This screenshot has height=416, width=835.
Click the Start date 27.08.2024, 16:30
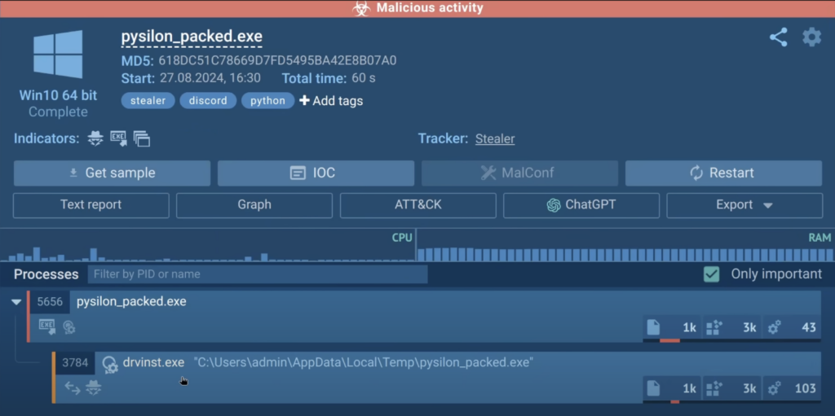tap(210, 78)
